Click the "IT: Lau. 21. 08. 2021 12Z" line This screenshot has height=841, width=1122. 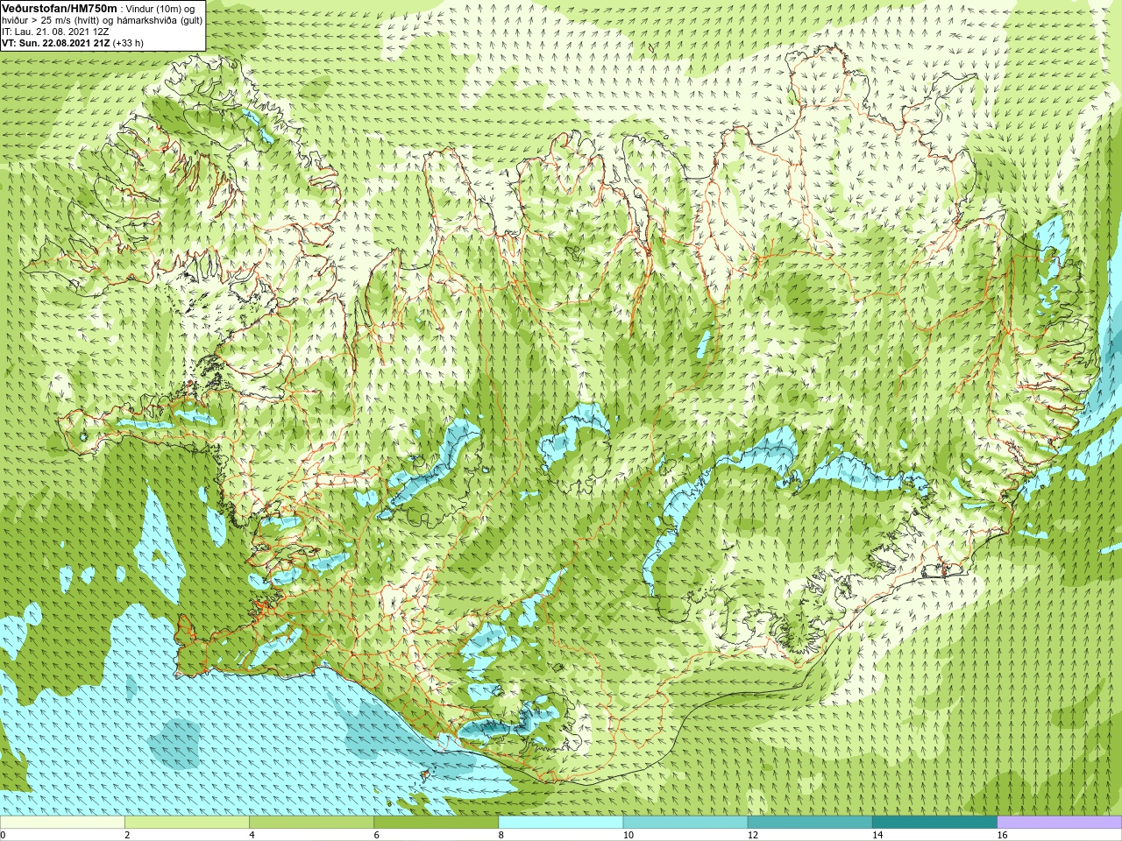tap(55, 31)
